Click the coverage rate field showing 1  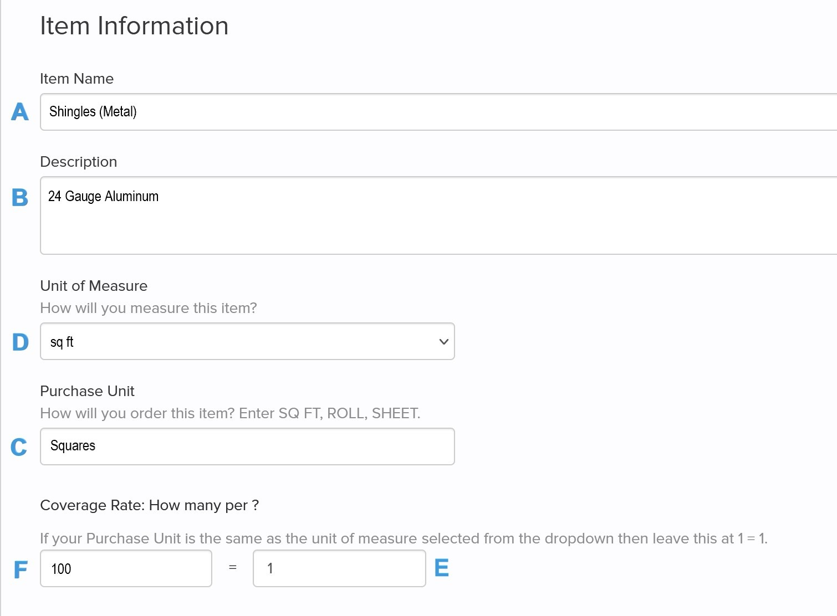[339, 568]
